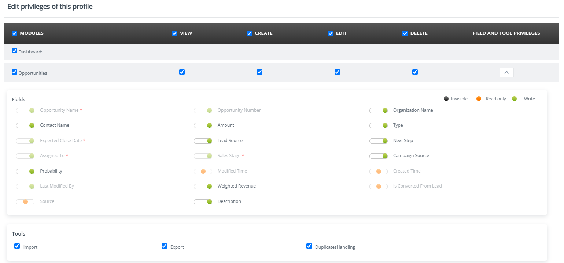This screenshot has width=564, height=263.
Task: Click the Last Modified By slider
Action: coord(25,186)
